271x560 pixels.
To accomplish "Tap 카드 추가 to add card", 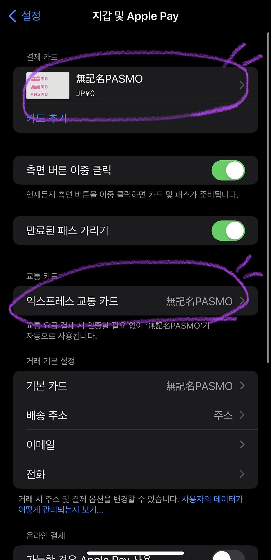I will 47,118.
